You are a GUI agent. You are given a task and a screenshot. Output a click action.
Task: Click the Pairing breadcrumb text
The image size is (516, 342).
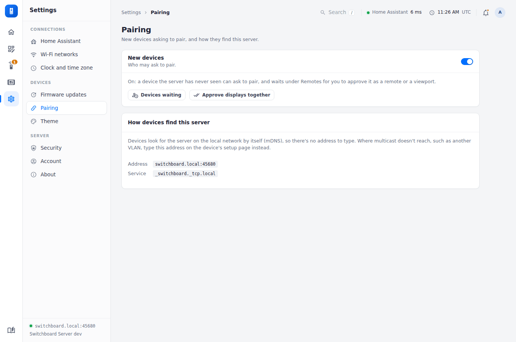tap(160, 13)
